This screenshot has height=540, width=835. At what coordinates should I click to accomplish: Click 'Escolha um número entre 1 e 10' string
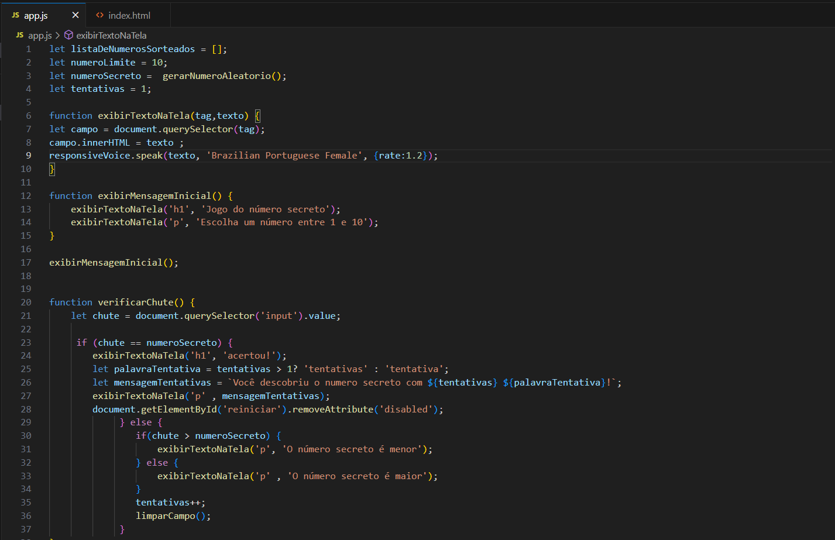click(282, 222)
